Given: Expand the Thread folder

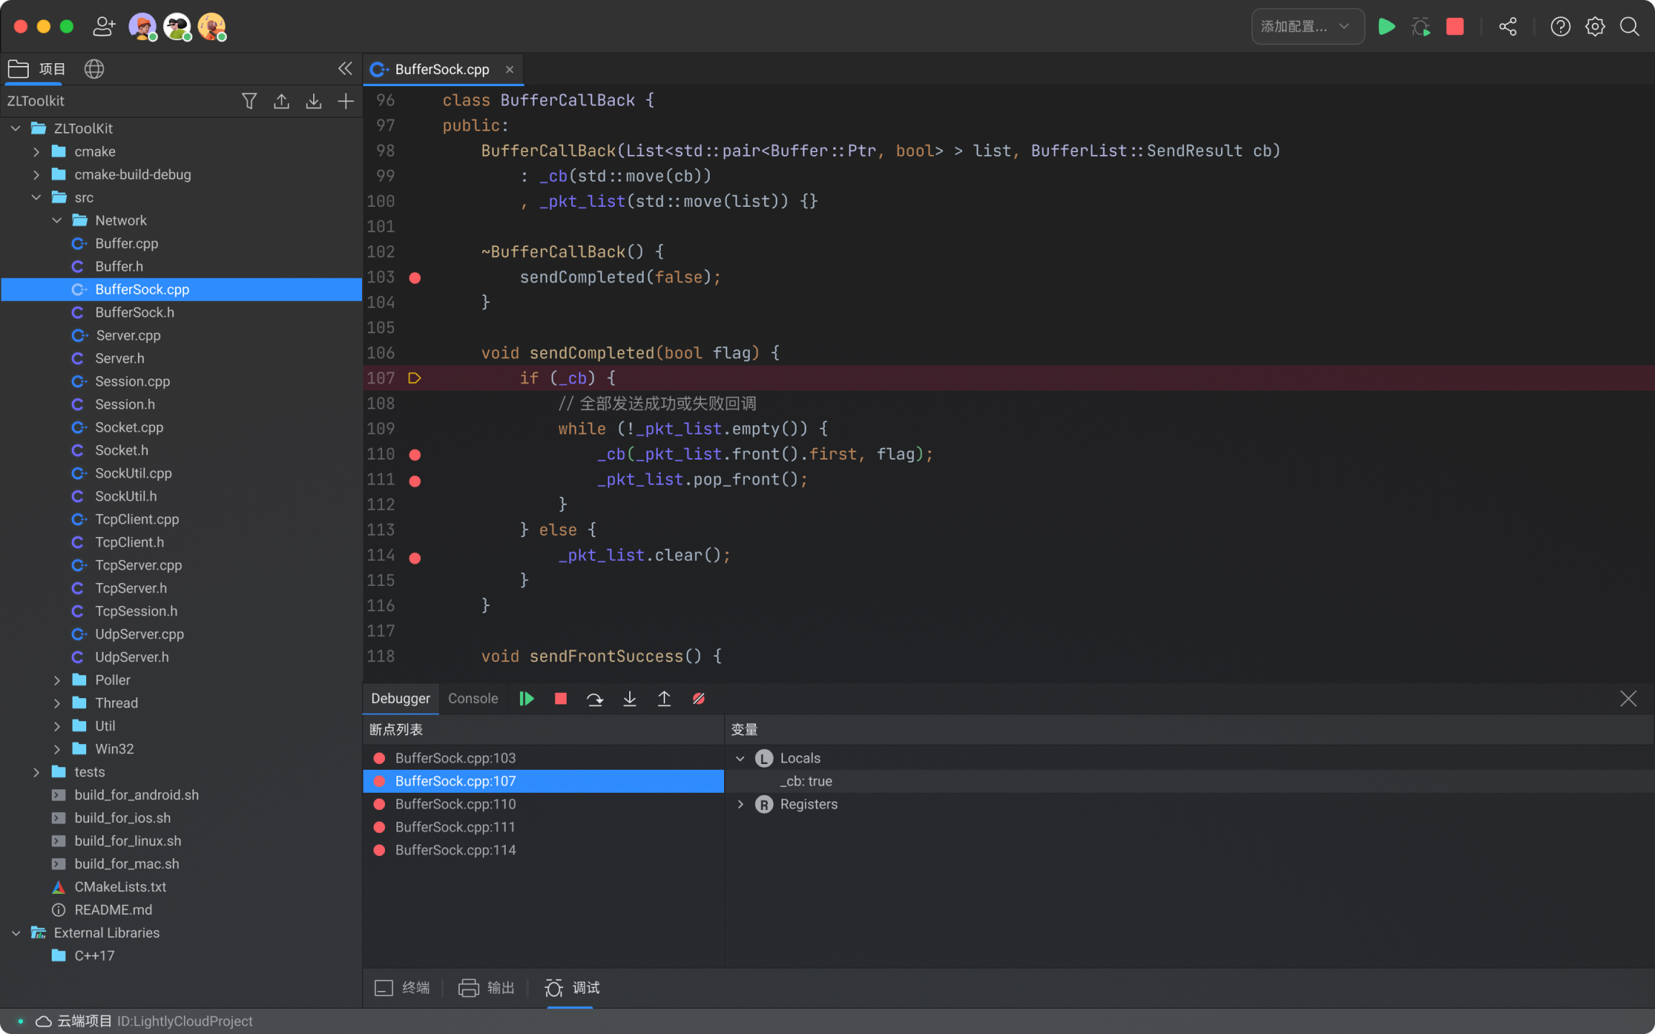Looking at the screenshot, I should pos(57,703).
